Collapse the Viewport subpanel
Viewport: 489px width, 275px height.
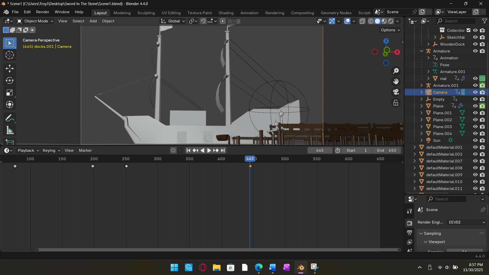coord(426,242)
